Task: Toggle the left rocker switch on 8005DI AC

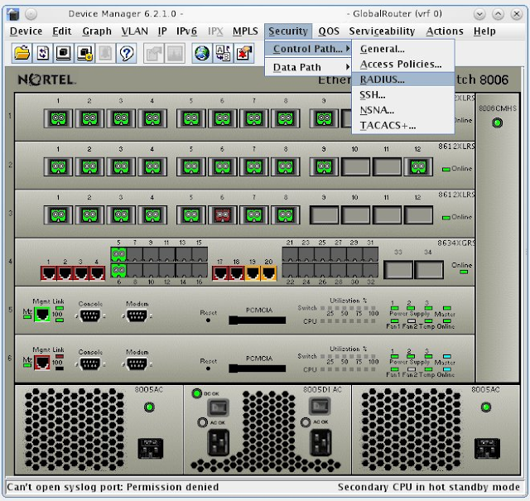Action: click(218, 407)
